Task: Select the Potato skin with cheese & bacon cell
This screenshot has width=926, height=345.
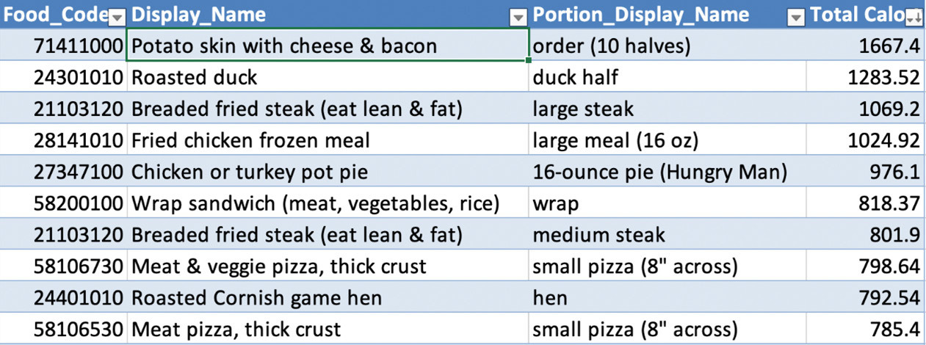Action: click(x=328, y=46)
